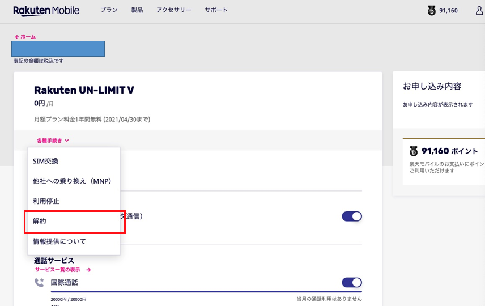Click the Rakuten UN-LIMIT V plan title

click(84, 90)
